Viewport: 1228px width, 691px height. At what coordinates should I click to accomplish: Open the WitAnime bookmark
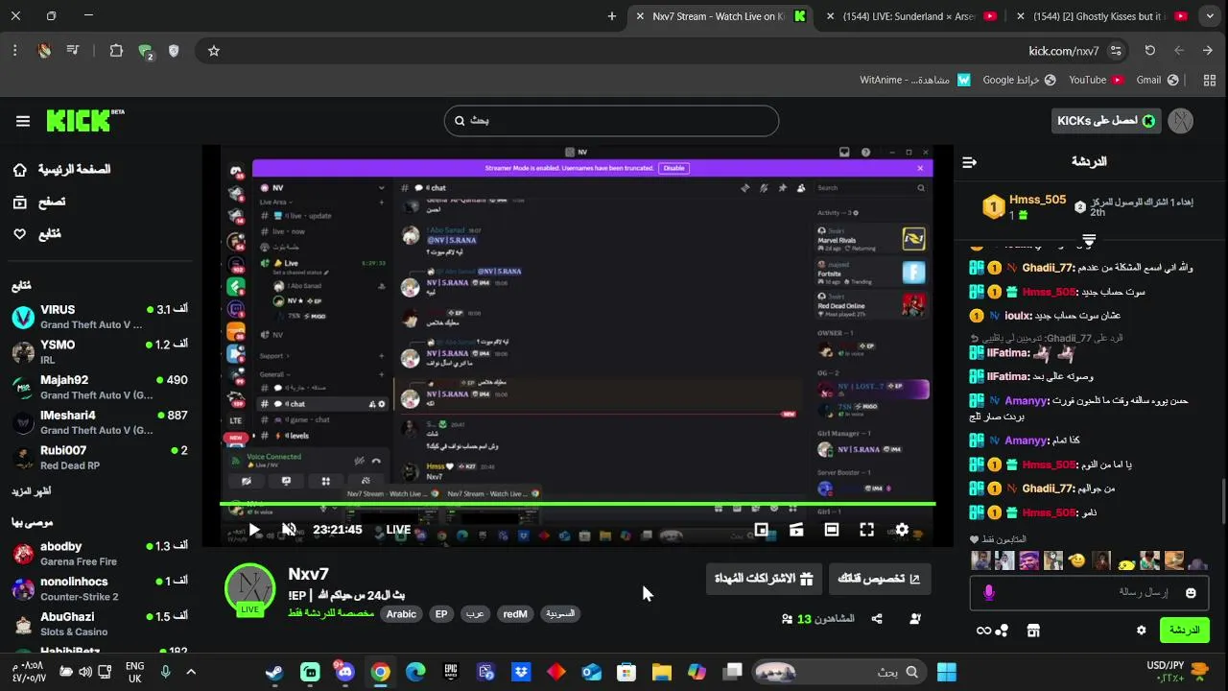(x=915, y=80)
